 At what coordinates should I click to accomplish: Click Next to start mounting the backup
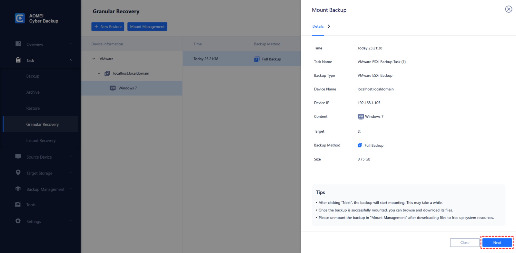497,243
